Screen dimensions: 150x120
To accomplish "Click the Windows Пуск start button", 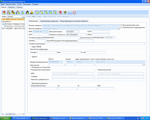I will click(x=5, y=118).
